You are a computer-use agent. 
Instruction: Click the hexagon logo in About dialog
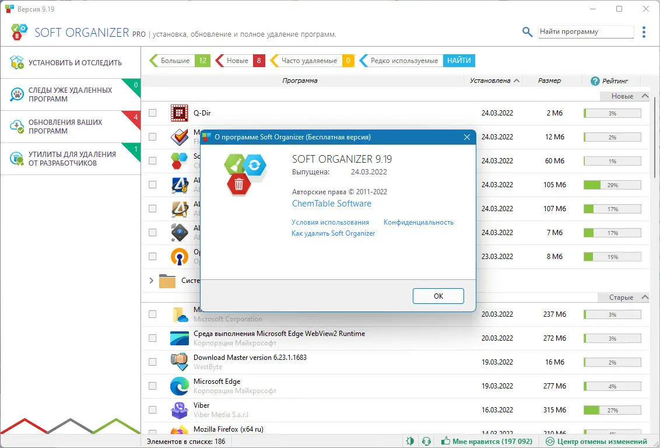245,174
